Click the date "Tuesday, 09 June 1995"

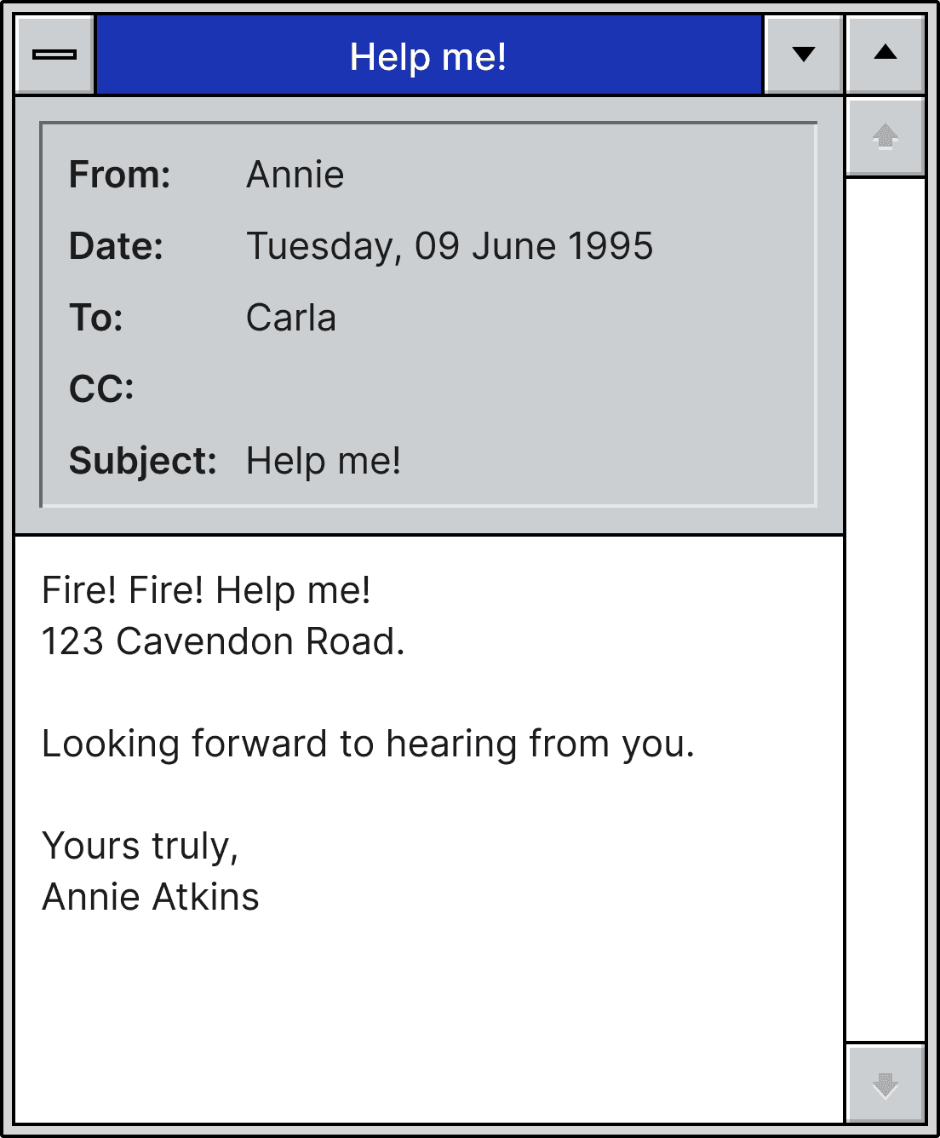click(450, 247)
